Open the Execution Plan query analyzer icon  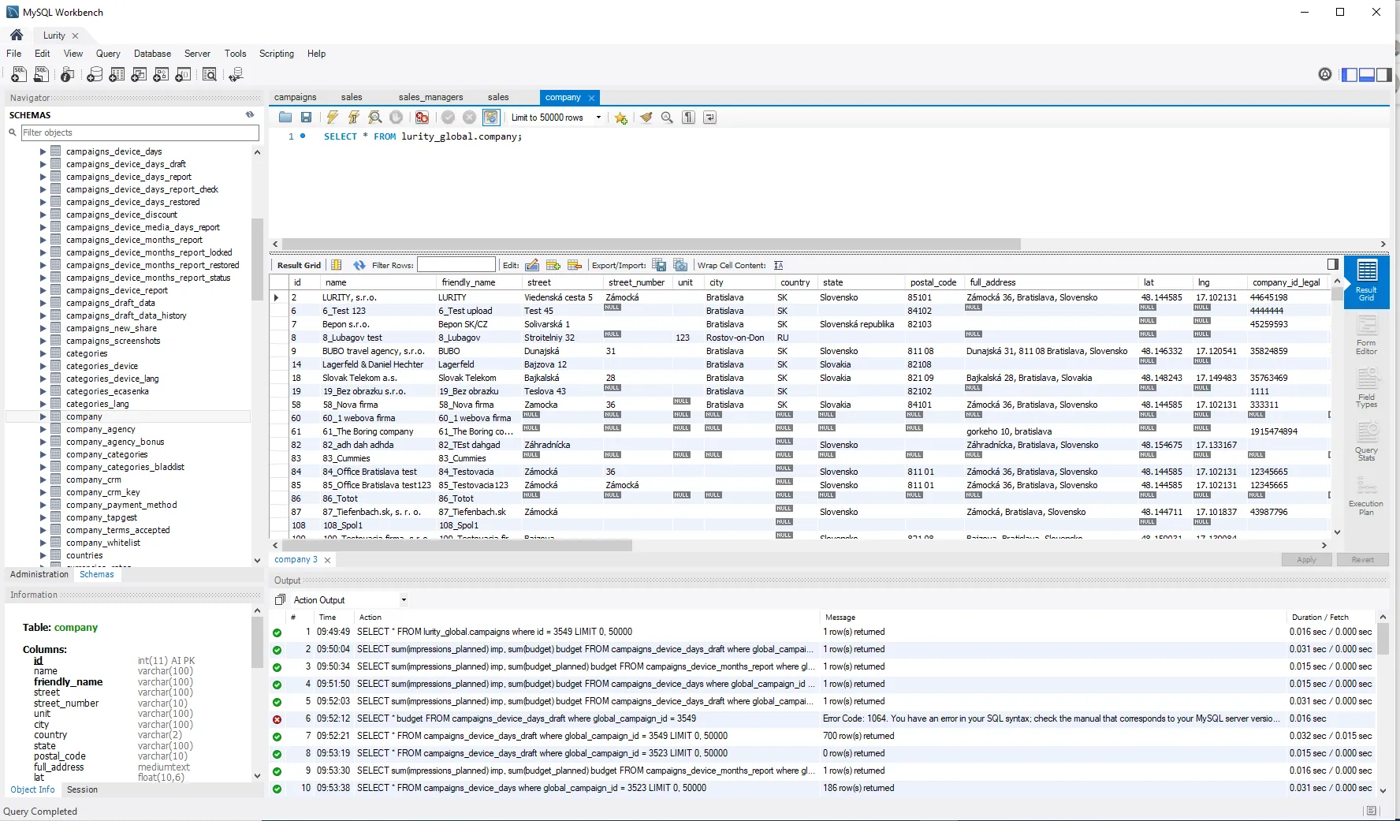click(x=1366, y=494)
